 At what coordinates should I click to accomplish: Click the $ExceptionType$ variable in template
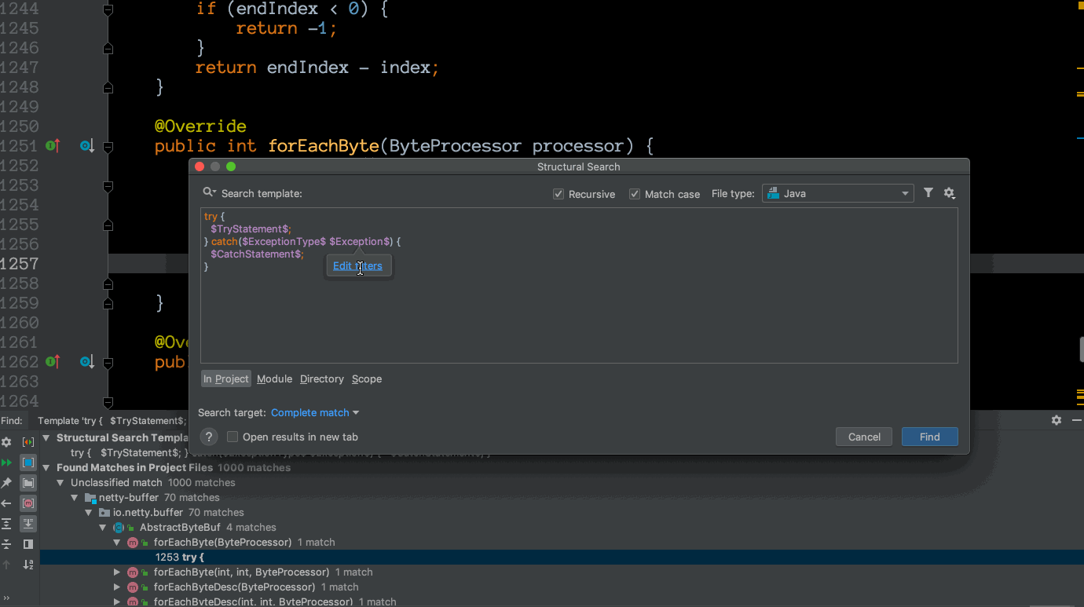284,241
